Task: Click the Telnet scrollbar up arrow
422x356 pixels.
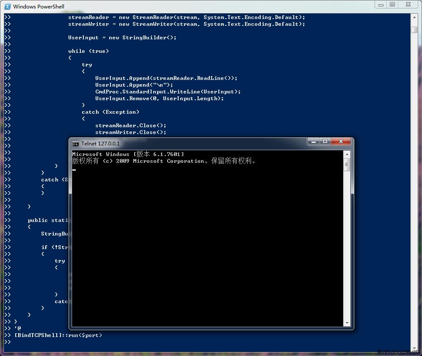Action: coord(347,154)
